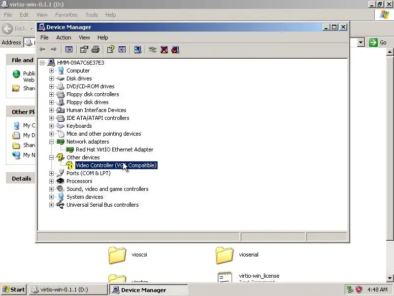Image resolution: width=394 pixels, height=296 pixels.
Task: Click the DVD/CD-ROM drives disc icon
Action: coord(60,86)
